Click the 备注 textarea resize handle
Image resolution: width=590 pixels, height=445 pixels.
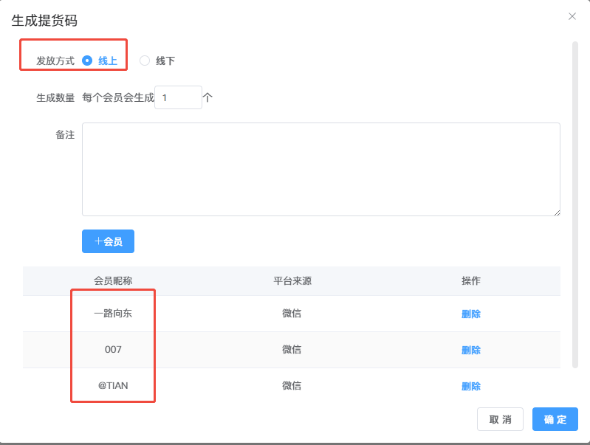[x=557, y=213]
